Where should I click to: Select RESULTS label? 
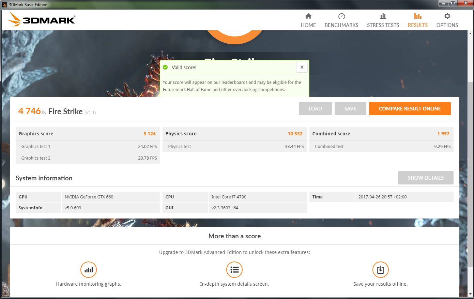click(x=418, y=25)
